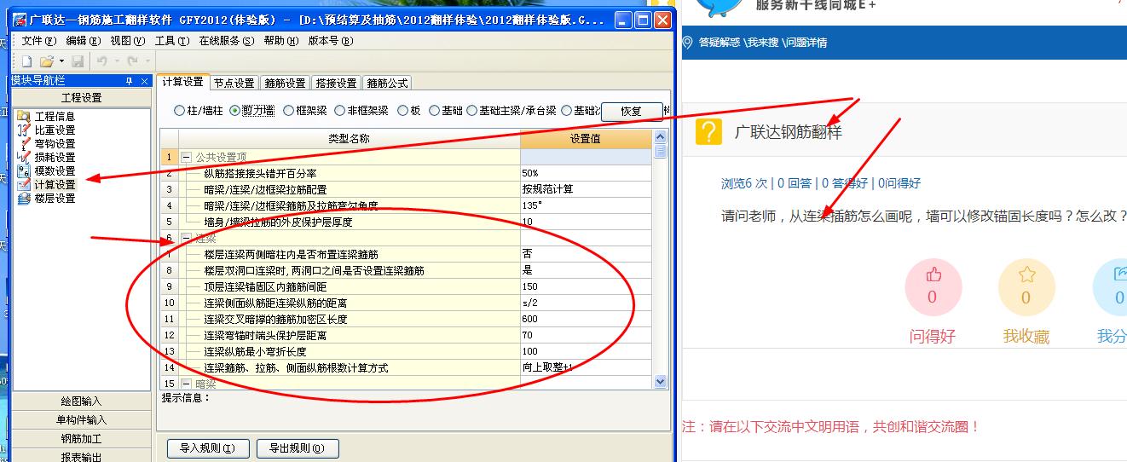The width and height of the screenshot is (1127, 462).
Task: Click the Undo toolbar icon
Action: tap(101, 61)
